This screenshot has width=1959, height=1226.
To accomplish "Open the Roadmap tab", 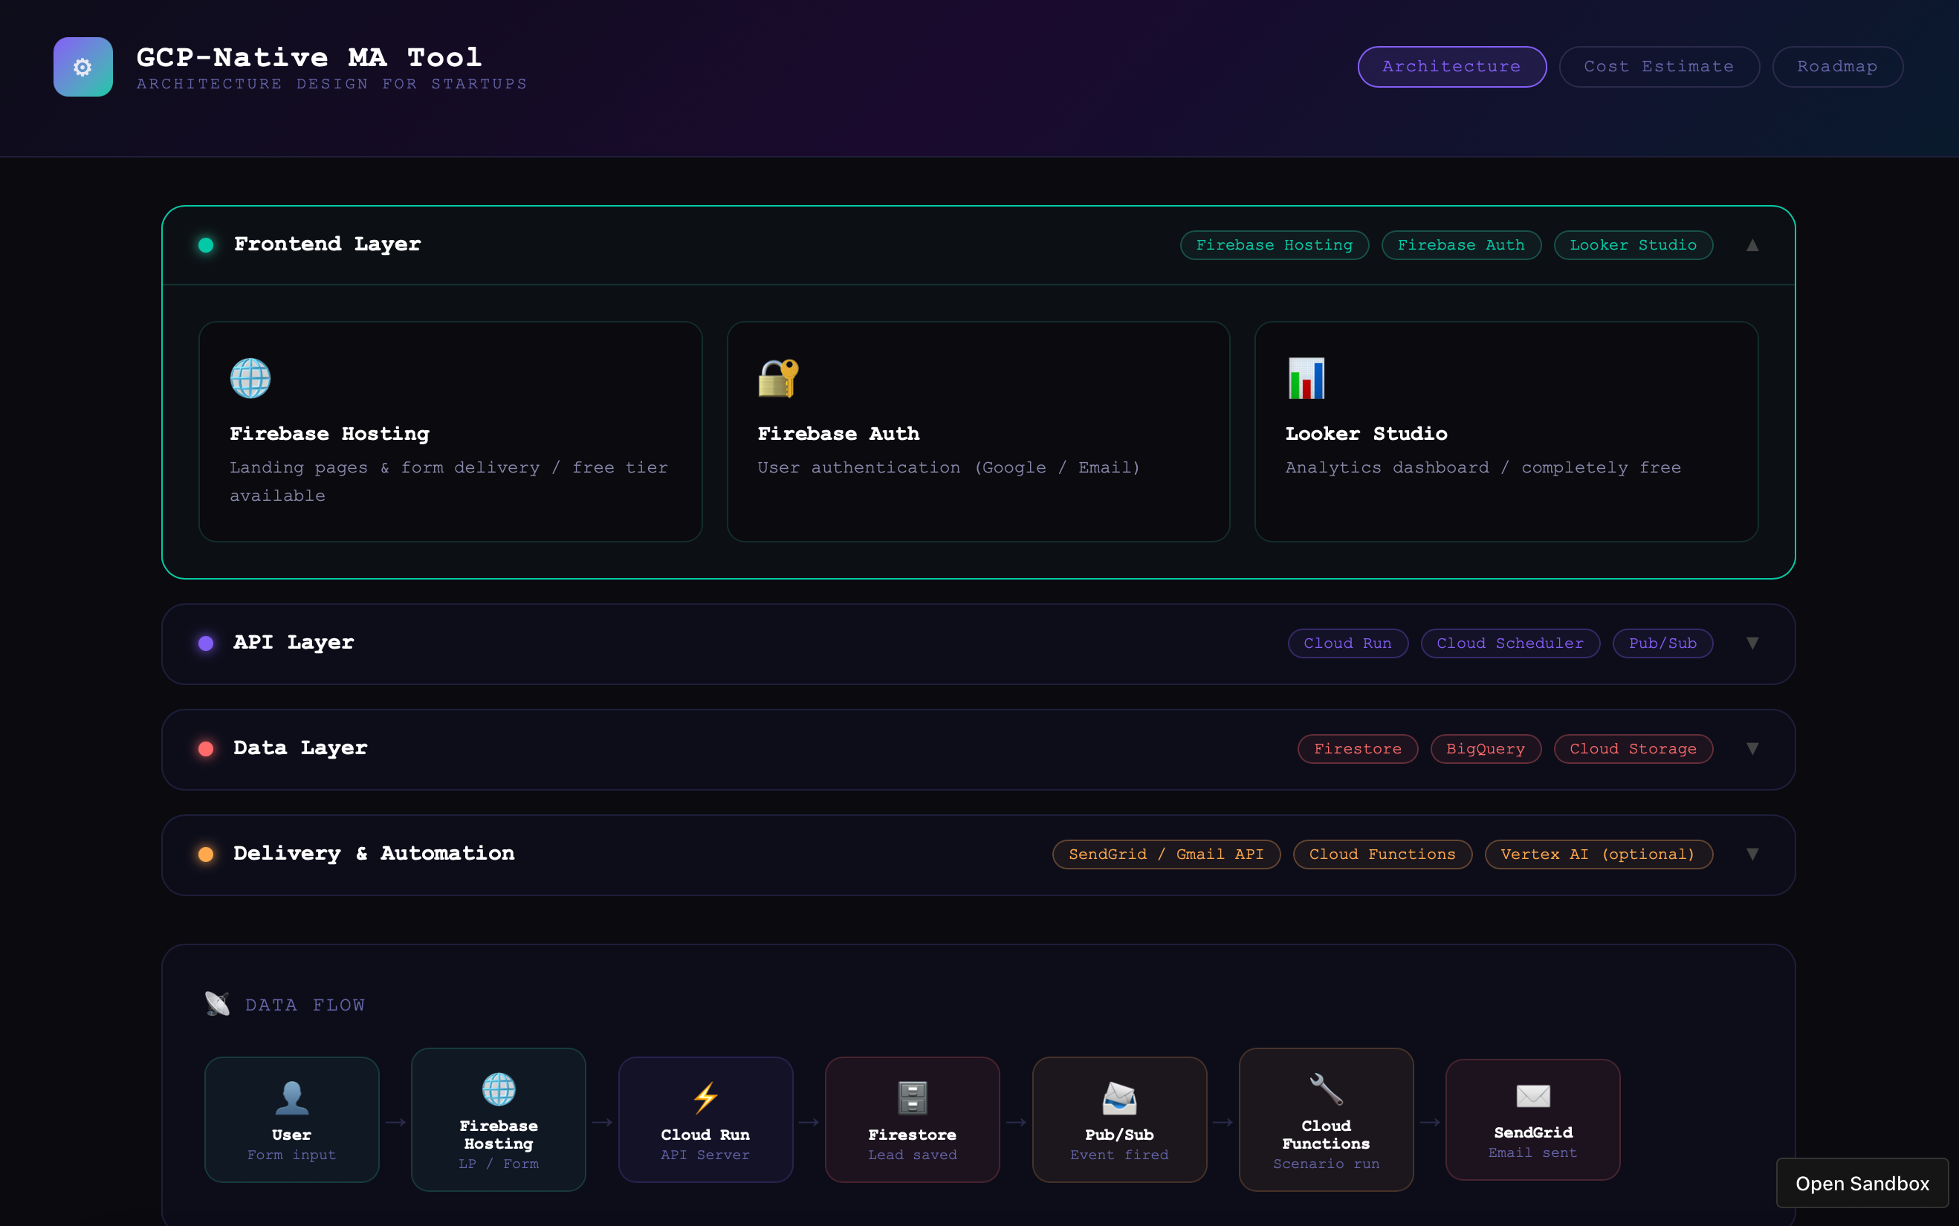I will coord(1836,66).
